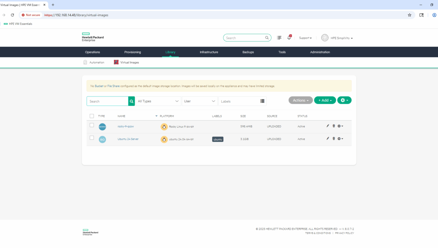Tick the checkbox for rocky-9-qcow row
Image resolution: width=438 pixels, height=248 pixels.
tap(92, 125)
